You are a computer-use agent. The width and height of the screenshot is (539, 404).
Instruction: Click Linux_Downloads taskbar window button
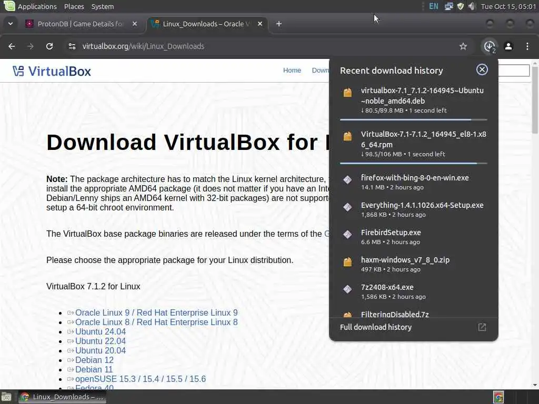tap(62, 397)
